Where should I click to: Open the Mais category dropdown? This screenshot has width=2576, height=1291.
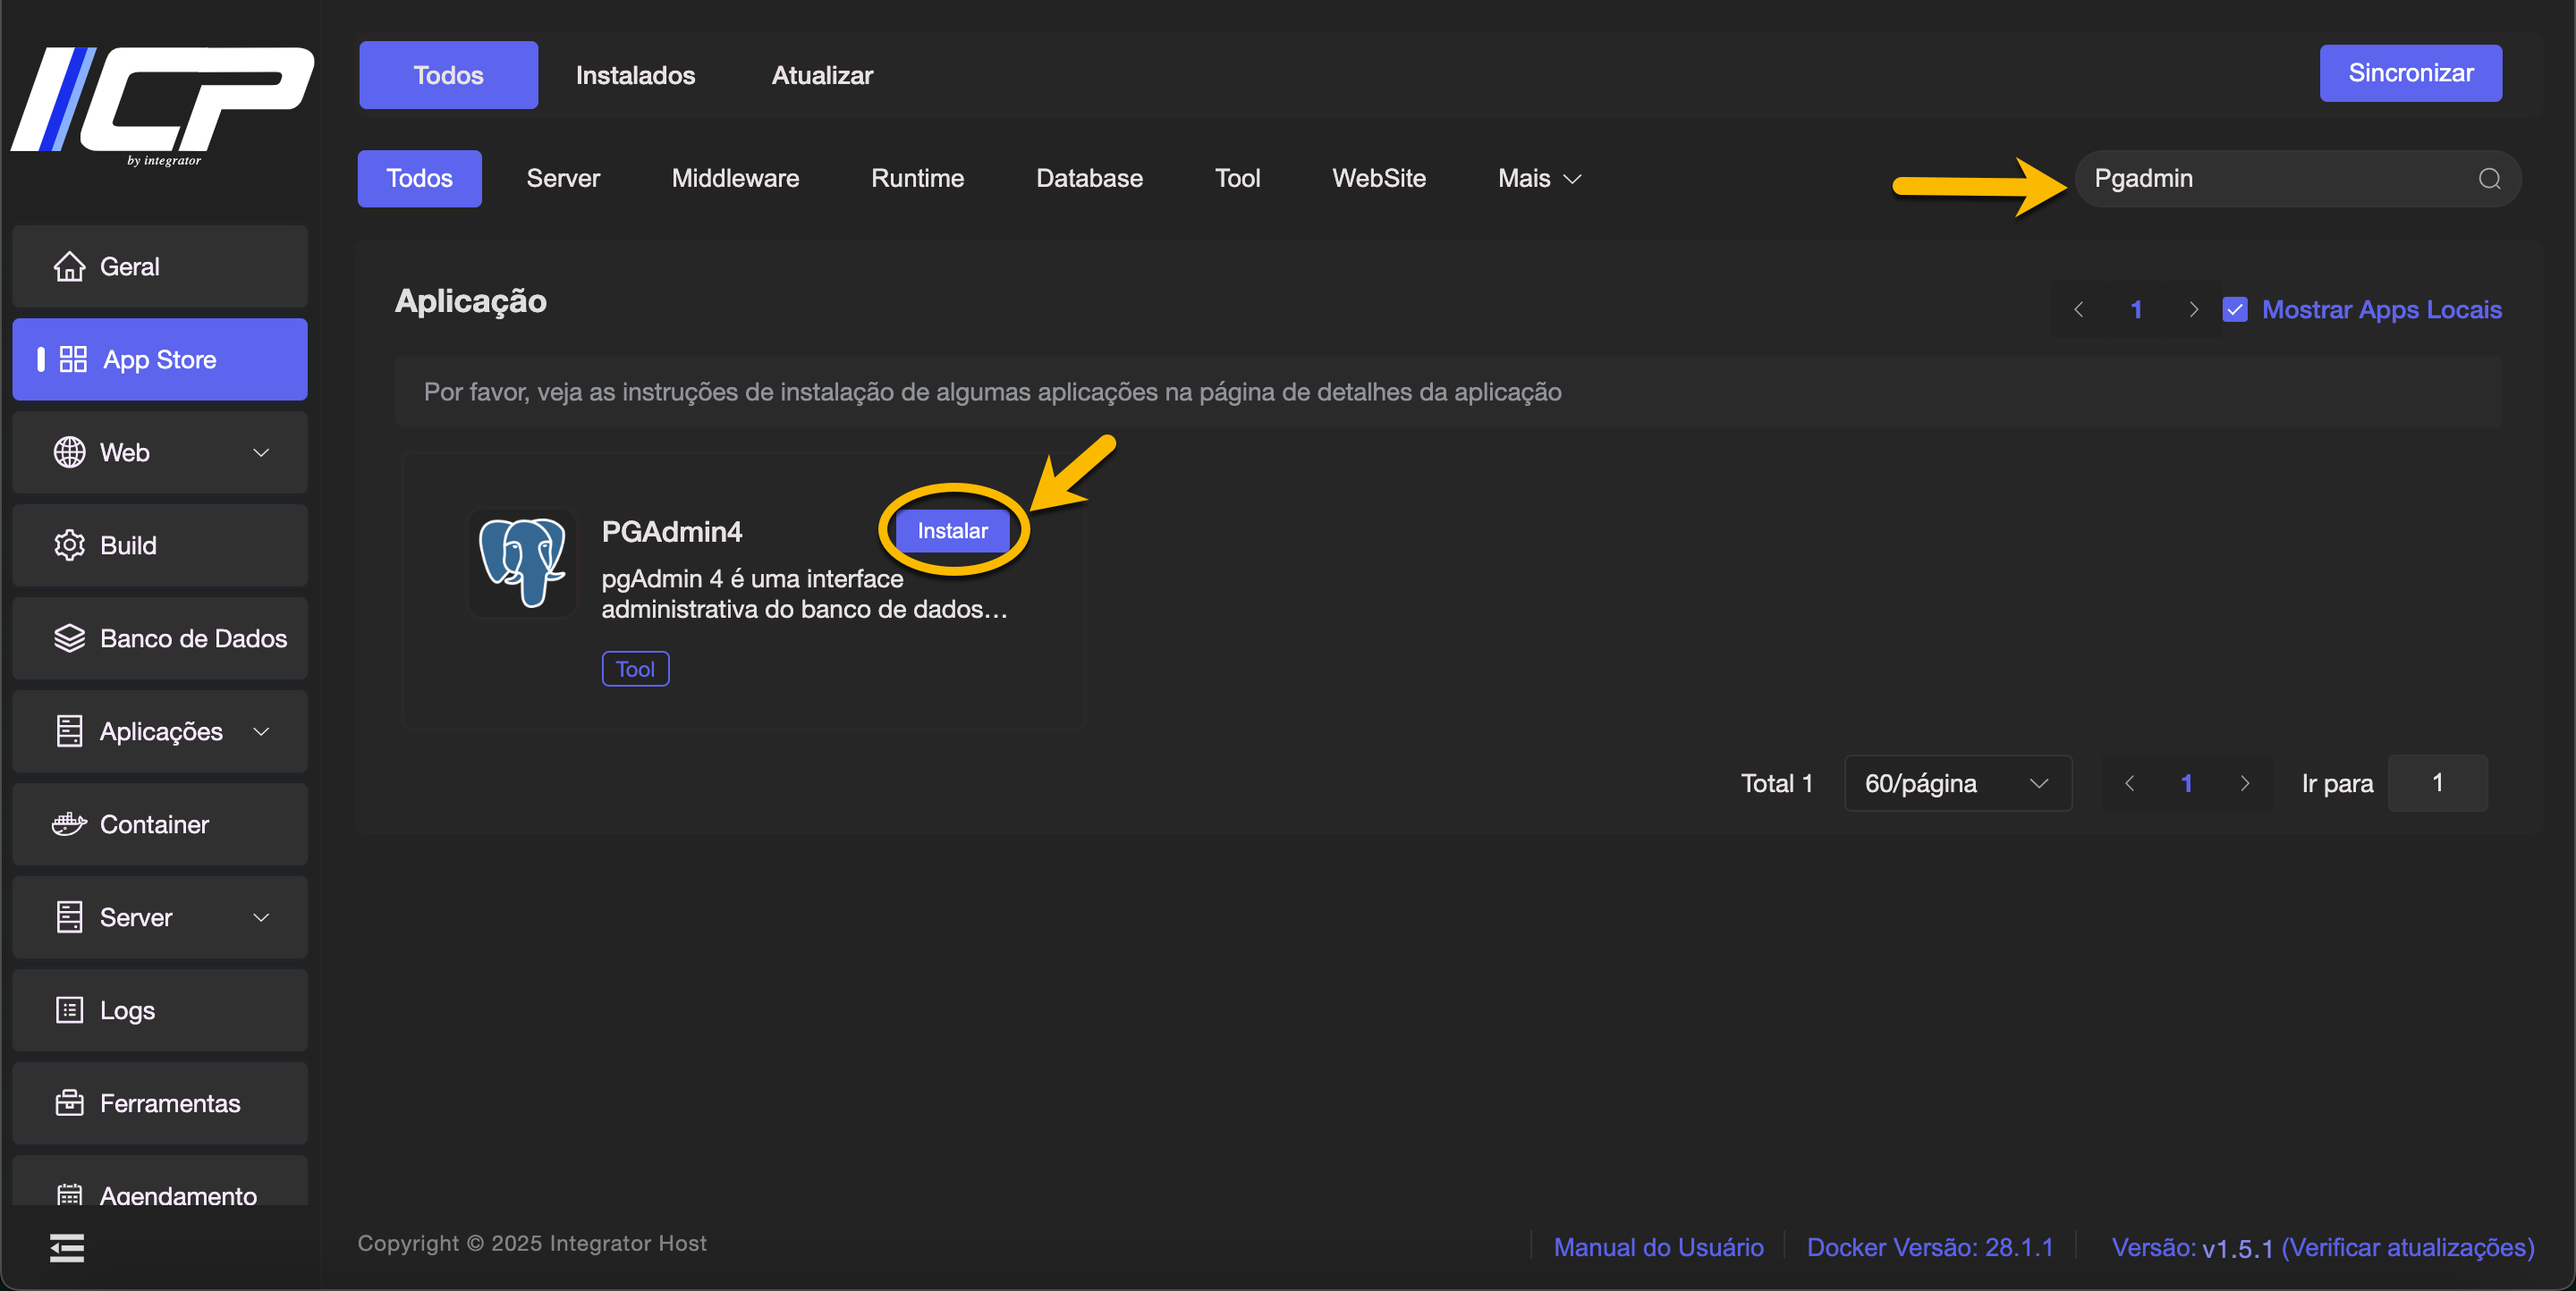pyautogui.click(x=1539, y=179)
